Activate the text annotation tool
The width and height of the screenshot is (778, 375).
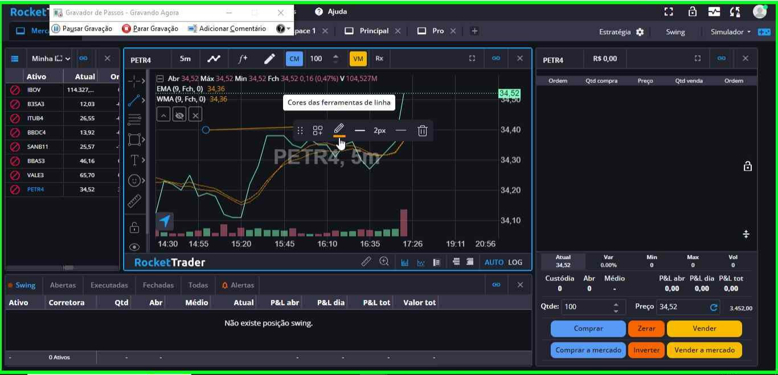(x=134, y=160)
